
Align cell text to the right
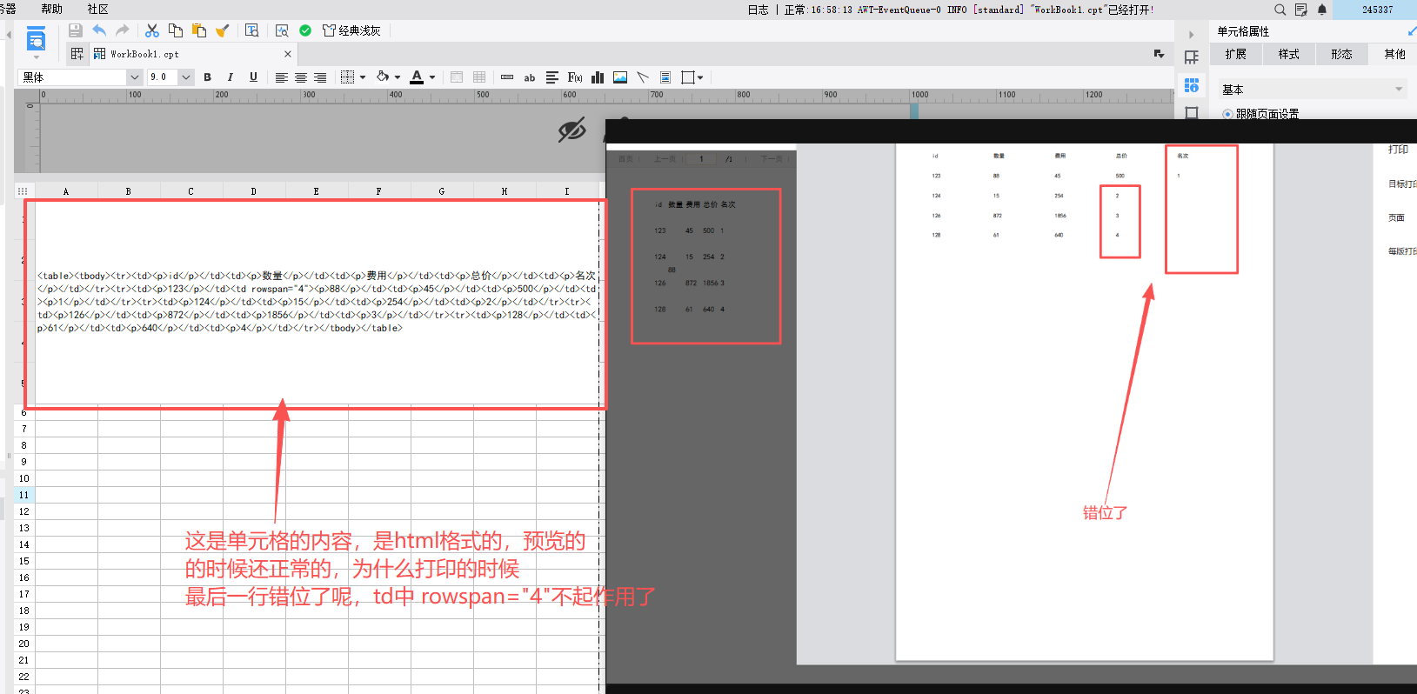pyautogui.click(x=320, y=77)
